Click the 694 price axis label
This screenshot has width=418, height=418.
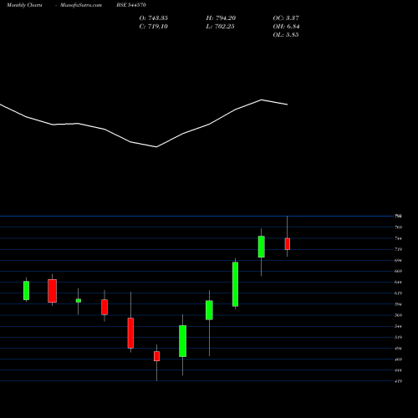click(x=399, y=261)
